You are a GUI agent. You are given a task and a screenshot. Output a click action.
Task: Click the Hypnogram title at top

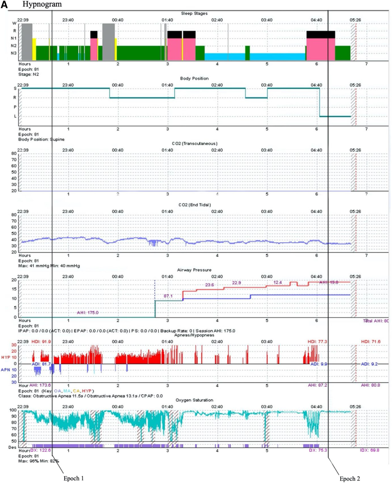click(x=42, y=4)
